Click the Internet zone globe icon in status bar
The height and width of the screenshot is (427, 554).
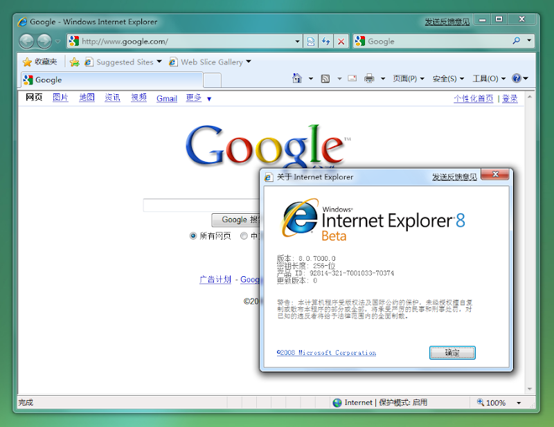[337, 403]
